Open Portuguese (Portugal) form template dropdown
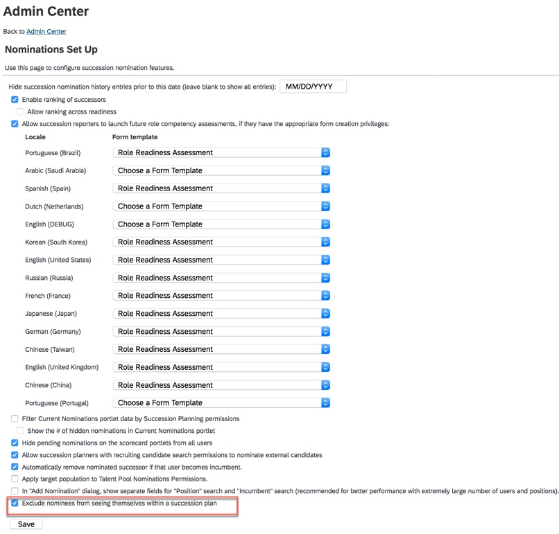The height and width of the screenshot is (534, 559). (x=221, y=403)
